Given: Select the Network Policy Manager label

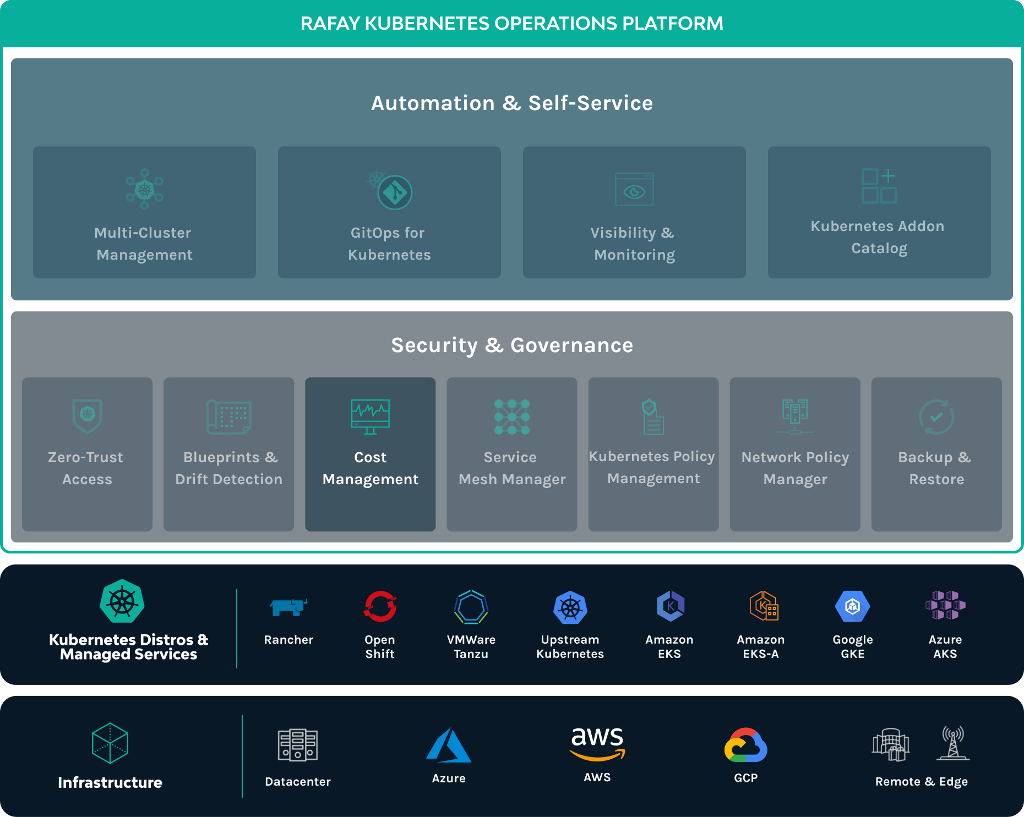Looking at the screenshot, I should click(x=795, y=468).
